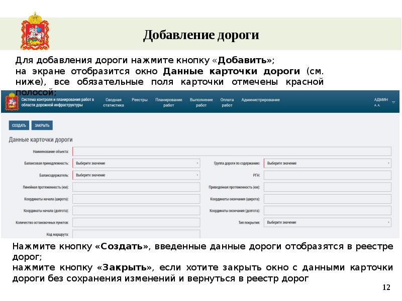Focus the Код маршрута input field

click(x=136, y=234)
